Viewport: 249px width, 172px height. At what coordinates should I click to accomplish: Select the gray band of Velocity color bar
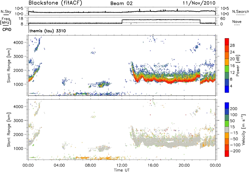coord(227,130)
